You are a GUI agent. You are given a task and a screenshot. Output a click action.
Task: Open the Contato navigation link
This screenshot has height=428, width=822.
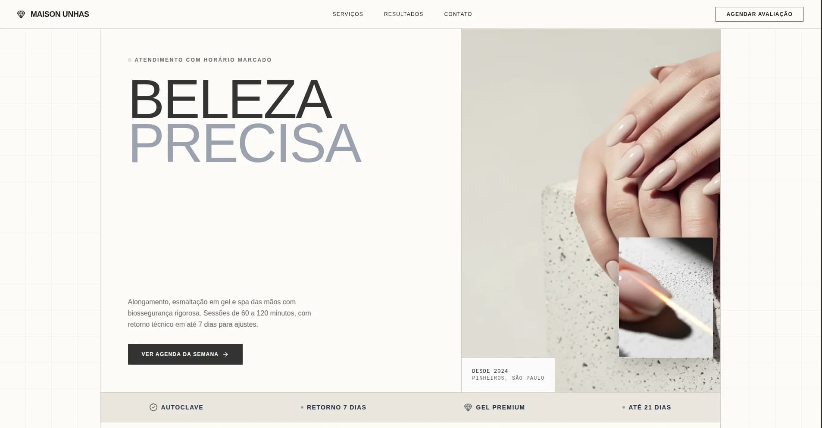(458, 14)
